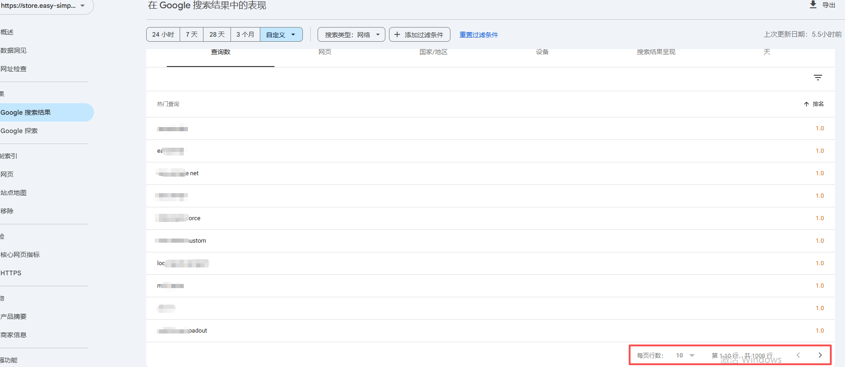The image size is (845, 367).
Task: Open the property selector dropdown
Action: pos(82,6)
